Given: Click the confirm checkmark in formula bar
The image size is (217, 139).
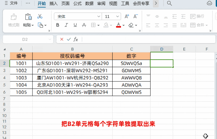Looking at the screenshot, I should [69, 39].
